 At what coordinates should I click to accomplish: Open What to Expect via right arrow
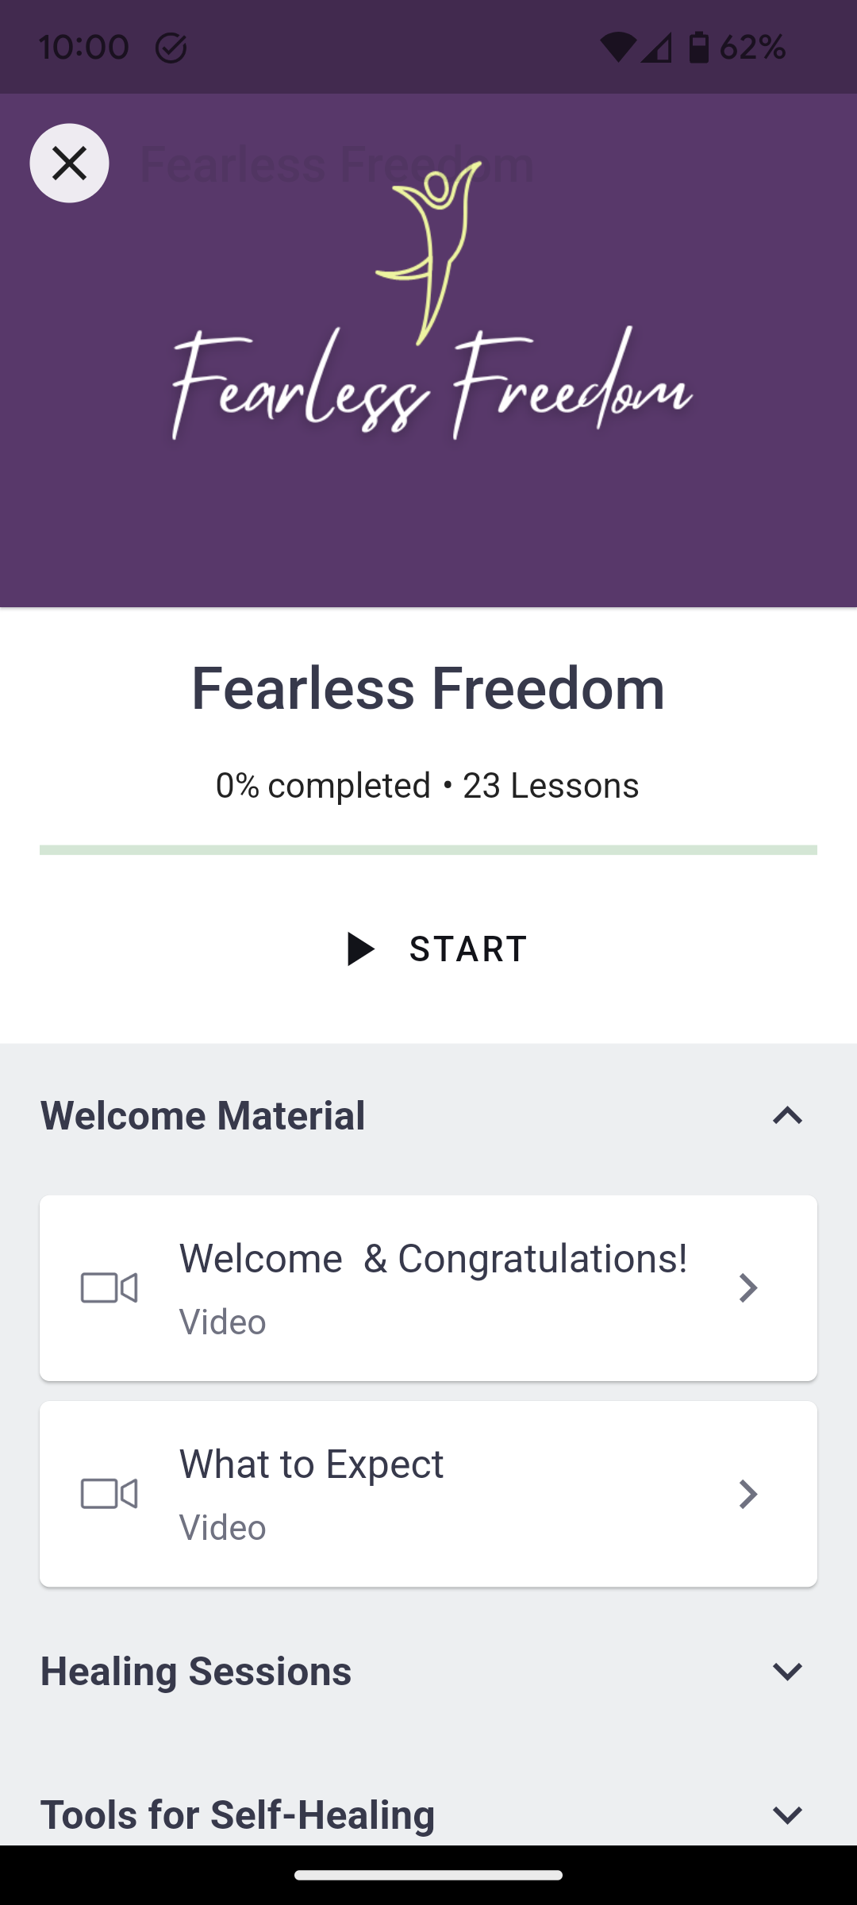click(x=747, y=1494)
